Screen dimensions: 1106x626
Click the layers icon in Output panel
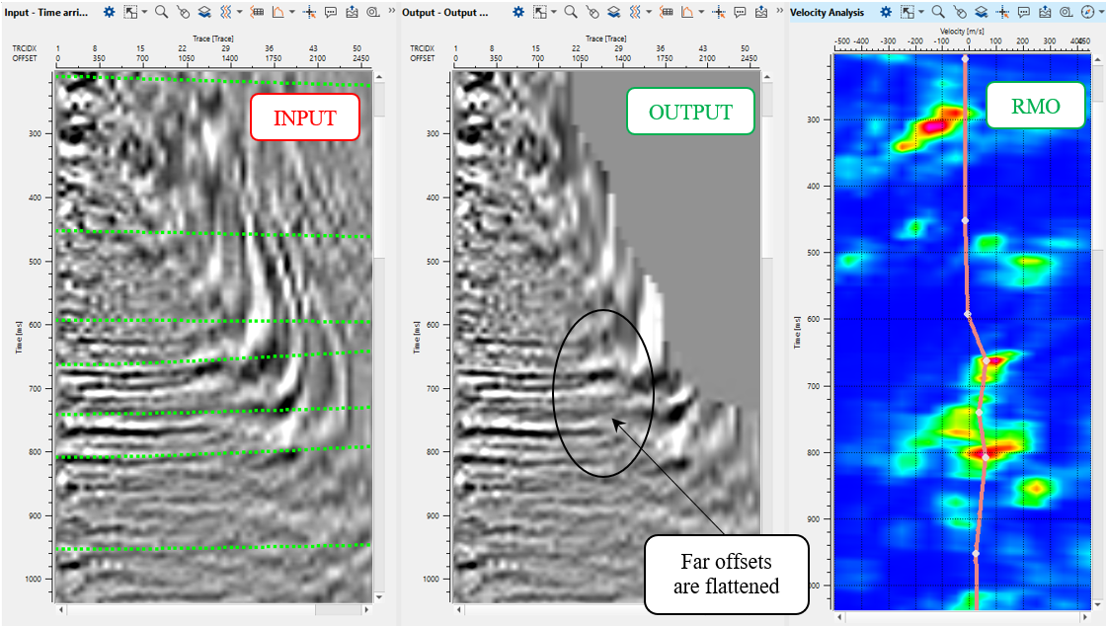click(x=612, y=13)
